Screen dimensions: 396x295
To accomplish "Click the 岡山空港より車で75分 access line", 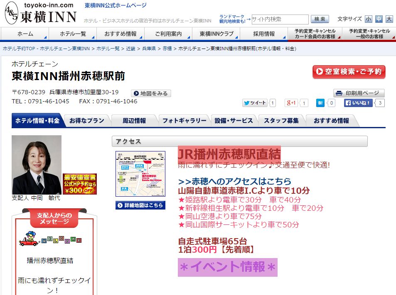I will pyautogui.click(x=220, y=216).
